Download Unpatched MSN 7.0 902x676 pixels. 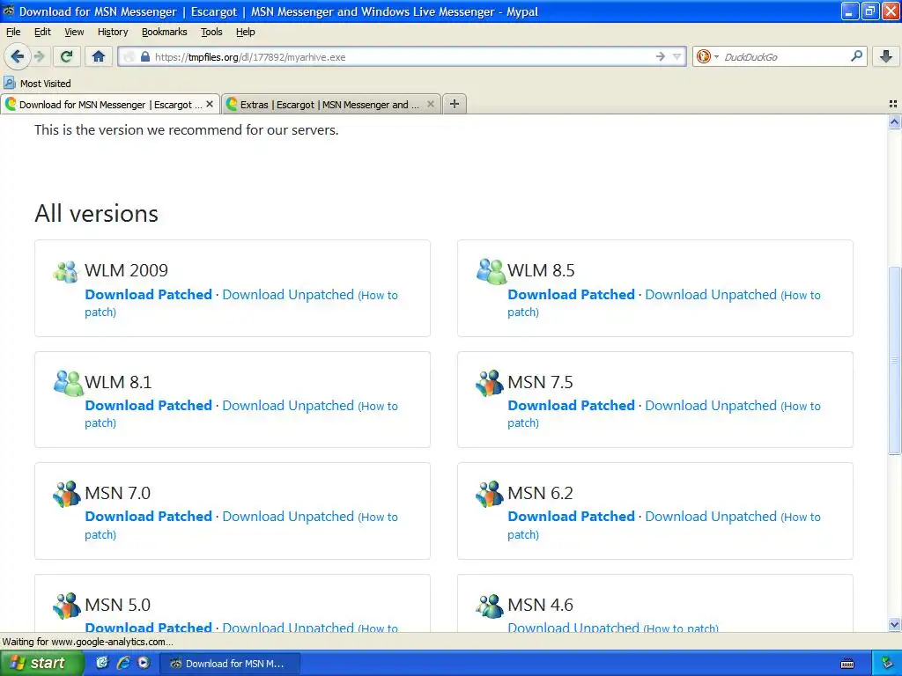point(288,516)
